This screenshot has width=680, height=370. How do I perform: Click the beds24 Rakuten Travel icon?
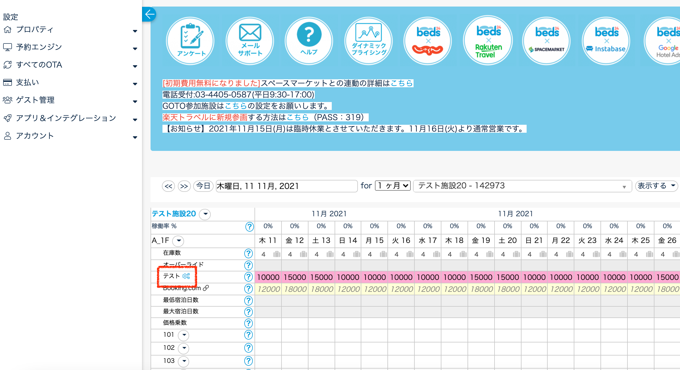[x=488, y=41]
